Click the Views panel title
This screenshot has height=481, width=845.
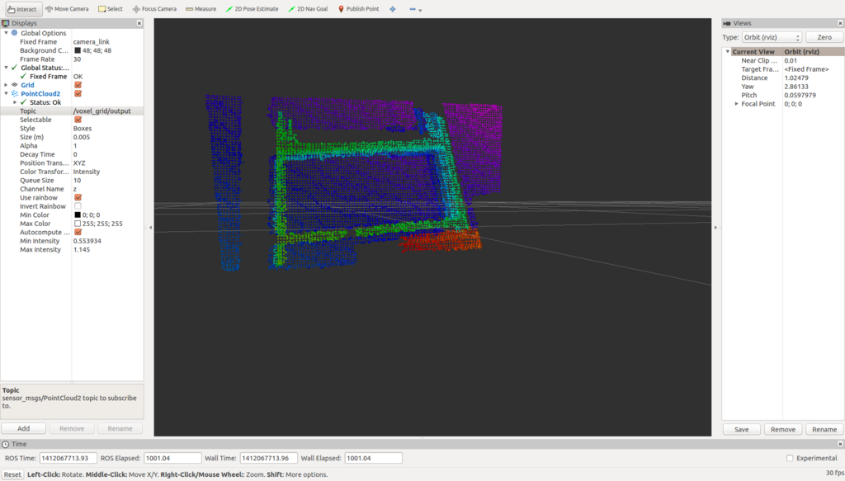click(x=742, y=23)
